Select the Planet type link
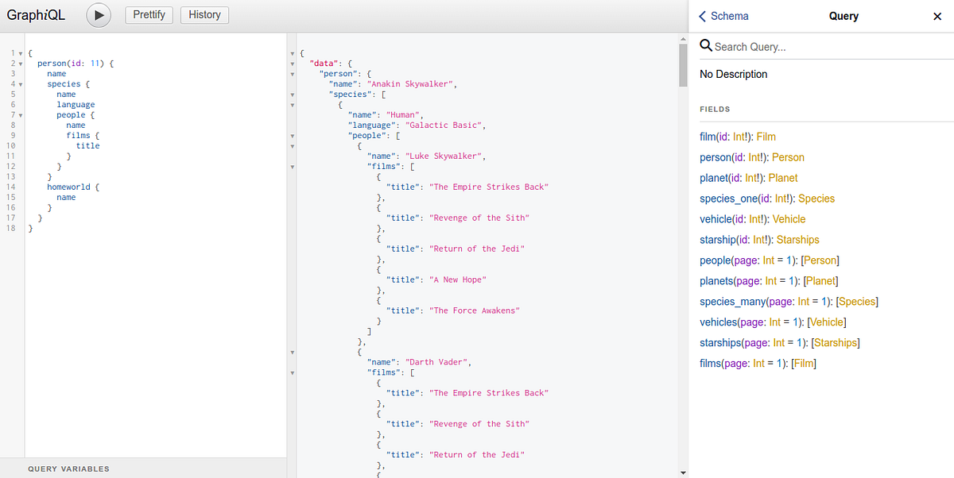The height and width of the screenshot is (478, 954). point(782,178)
